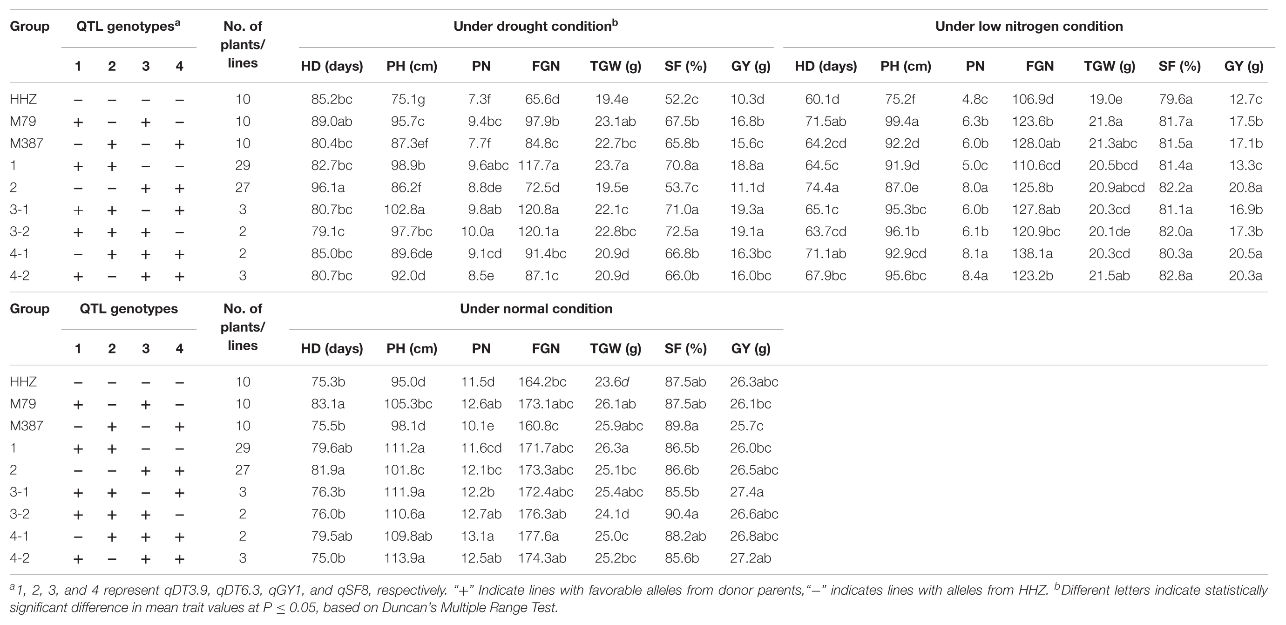The width and height of the screenshot is (1286, 625).
Task: Click "Duncan's Multiple Range Test" in the footnote
Action: click(469, 608)
